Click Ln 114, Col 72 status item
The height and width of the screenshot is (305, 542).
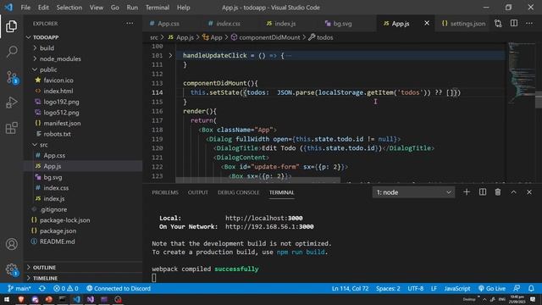click(350, 288)
